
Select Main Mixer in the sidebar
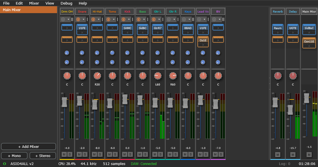tap(29, 10)
